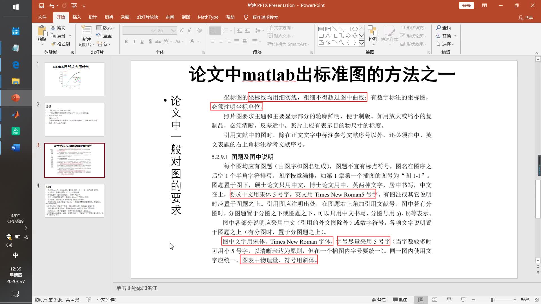Click the Save icon in quick access toolbar
Viewport: 541px width, 304px height.
[x=41, y=5]
